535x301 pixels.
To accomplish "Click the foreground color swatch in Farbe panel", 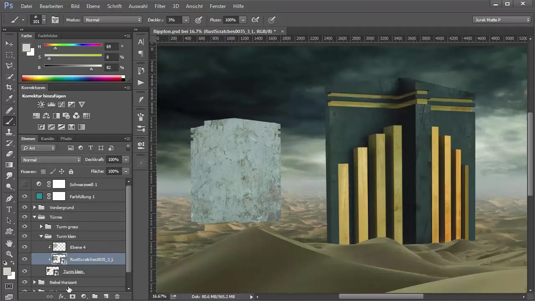I will [x=26, y=47].
